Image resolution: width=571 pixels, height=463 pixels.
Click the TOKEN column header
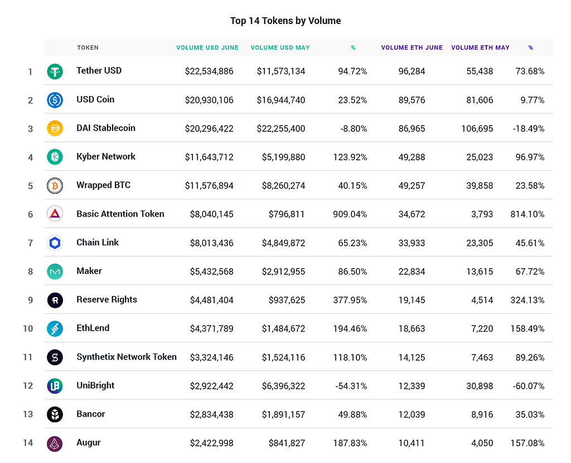click(x=88, y=48)
